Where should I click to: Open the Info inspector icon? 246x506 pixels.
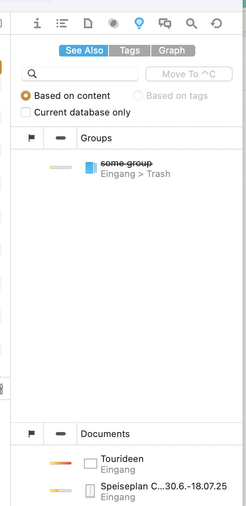tap(37, 24)
